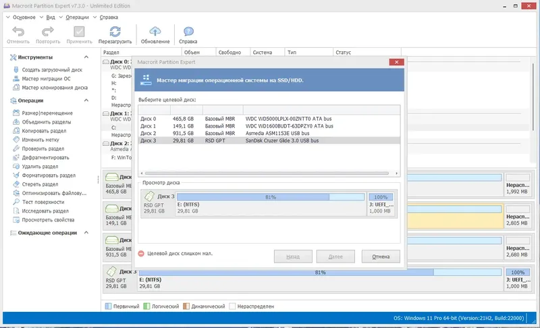Open the Основное menu

click(x=24, y=17)
